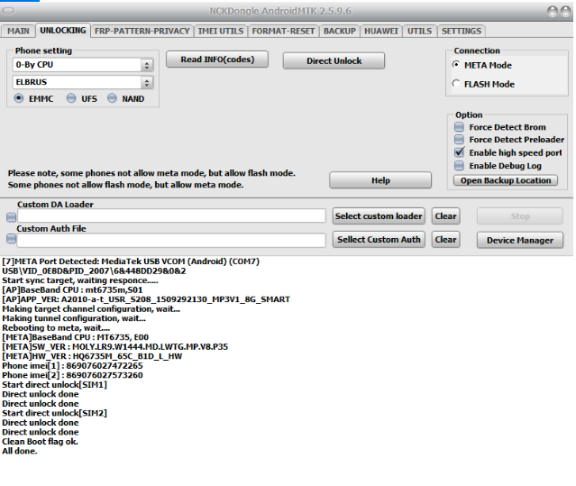This screenshot has height=486, width=576.
Task: Click the first round title bar button
Action: [x=553, y=12]
